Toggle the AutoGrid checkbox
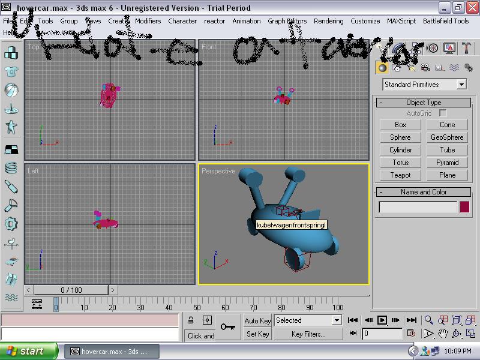 443,113
